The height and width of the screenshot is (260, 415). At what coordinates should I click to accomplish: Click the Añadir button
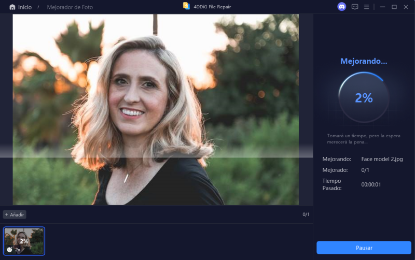[x=15, y=214]
